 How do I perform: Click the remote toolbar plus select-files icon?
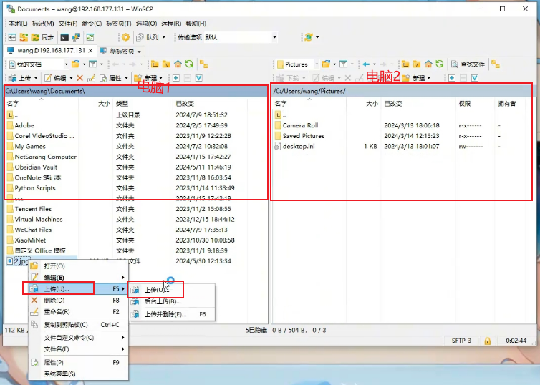click(x=452, y=78)
